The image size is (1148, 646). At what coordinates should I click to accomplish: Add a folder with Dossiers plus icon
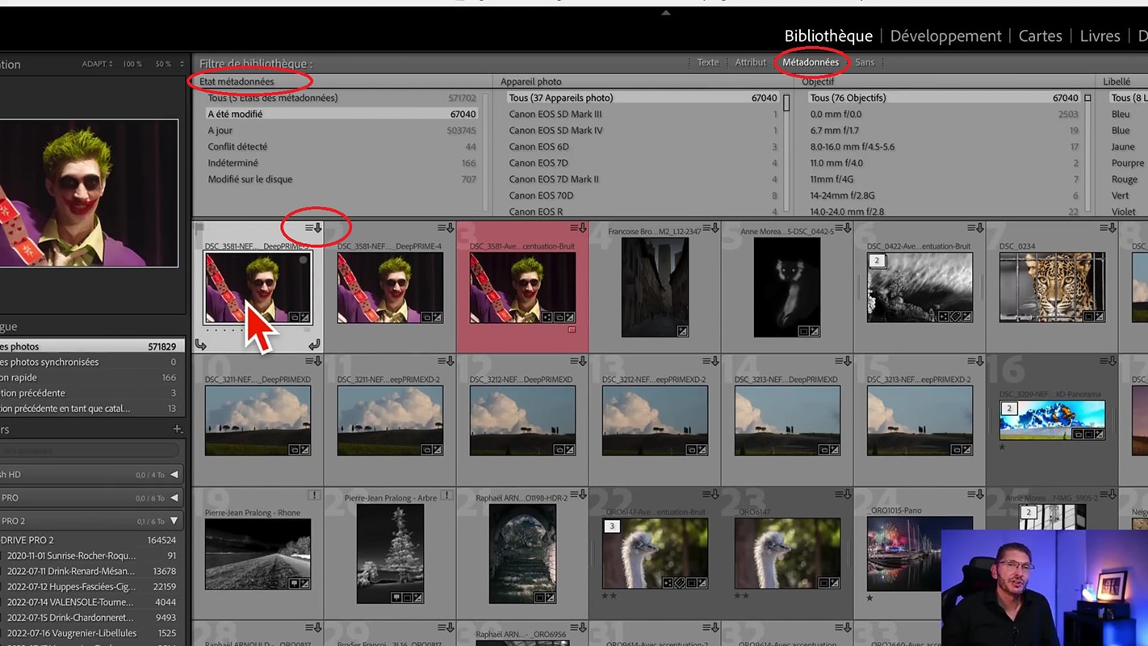[x=178, y=430]
